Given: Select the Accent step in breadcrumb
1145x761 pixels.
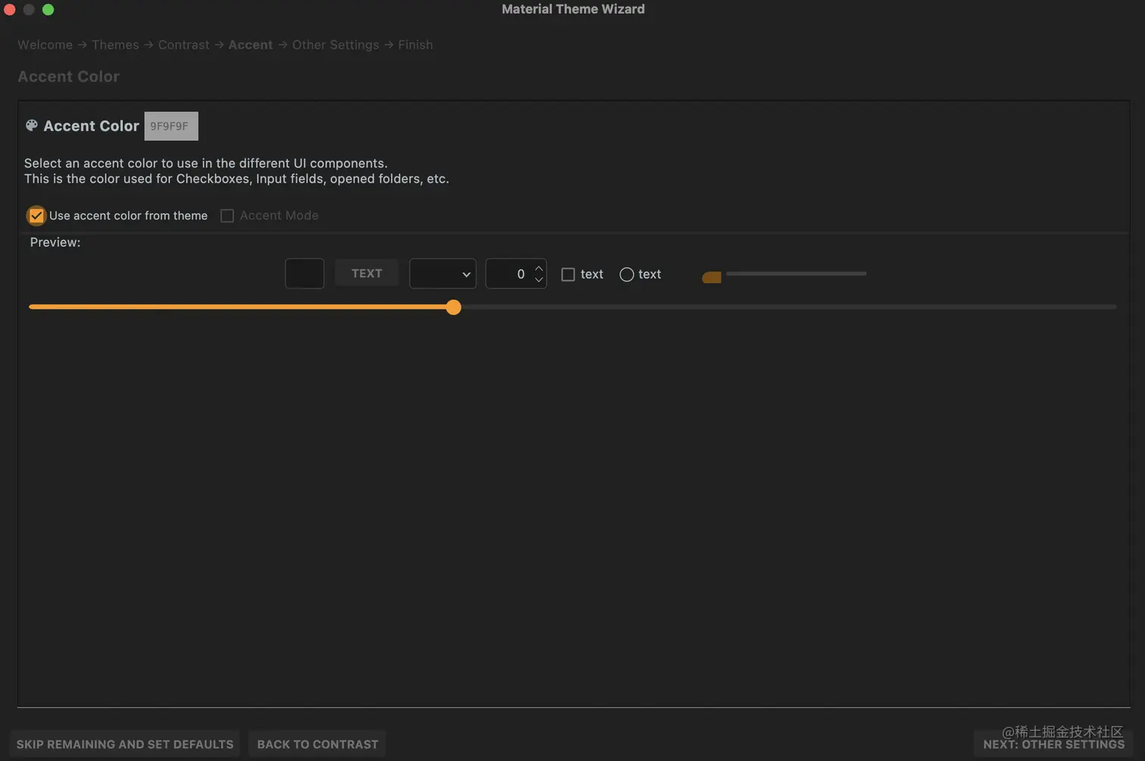Looking at the screenshot, I should 251,45.
